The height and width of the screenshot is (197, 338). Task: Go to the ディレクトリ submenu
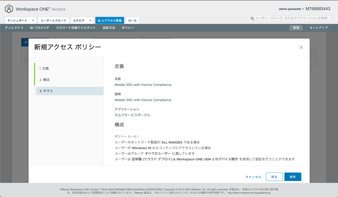(14, 28)
